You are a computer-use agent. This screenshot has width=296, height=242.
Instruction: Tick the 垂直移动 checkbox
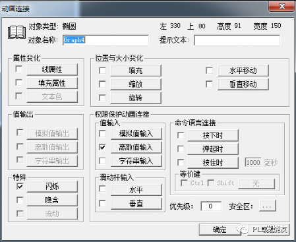point(209,84)
